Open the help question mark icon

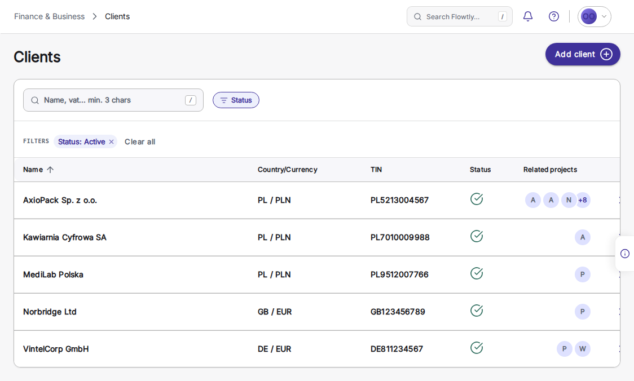tap(553, 16)
